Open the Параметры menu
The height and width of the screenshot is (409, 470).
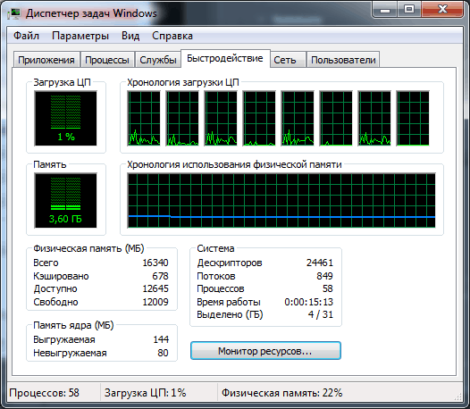click(80, 36)
